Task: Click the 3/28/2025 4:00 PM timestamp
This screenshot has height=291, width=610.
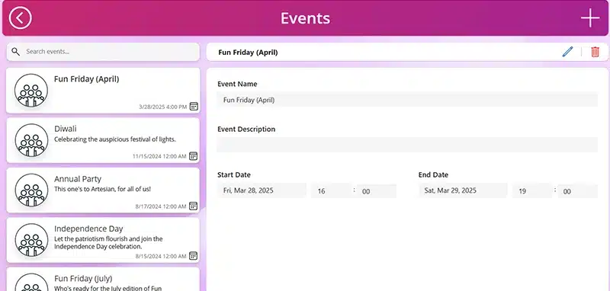Action: [x=162, y=107]
